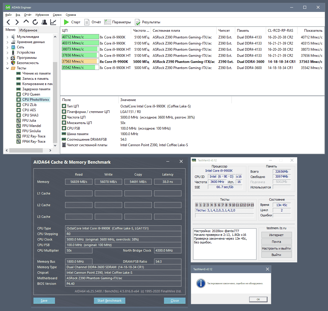Click Настроить и выйти in TestMem5
Viewport: 328px width, 311px height.
pyautogui.click(x=276, y=248)
